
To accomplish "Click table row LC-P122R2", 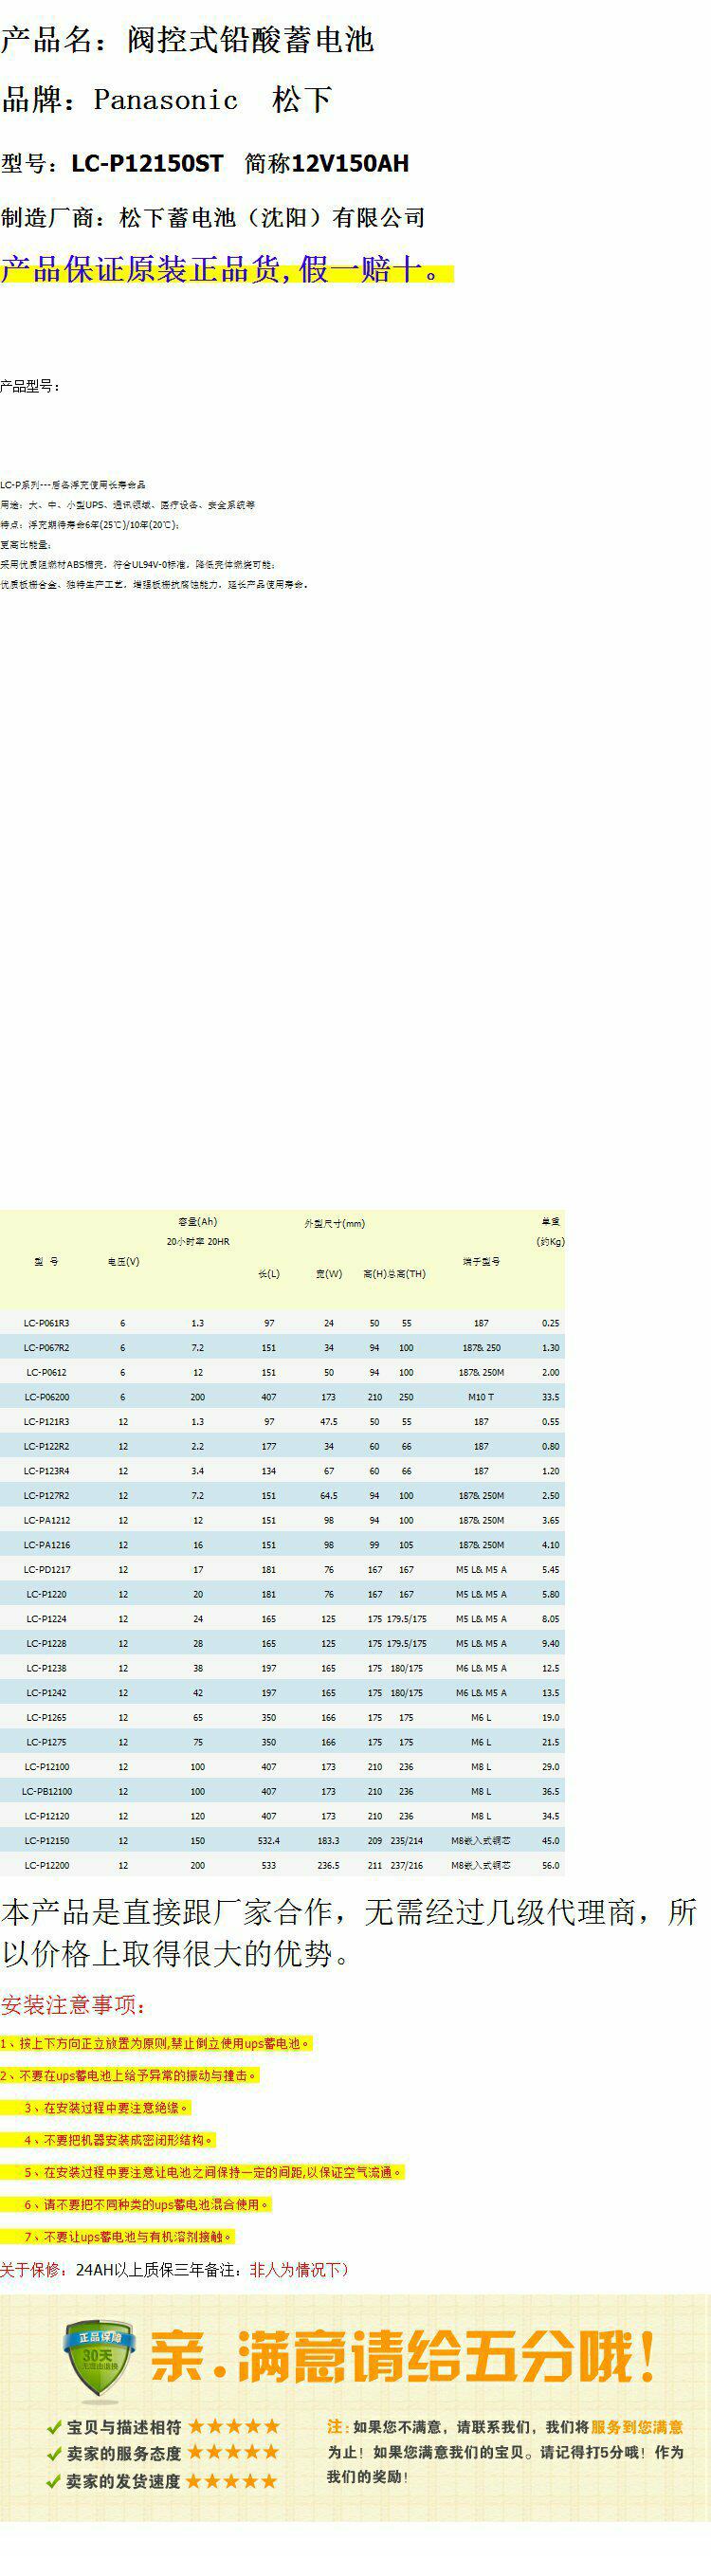I will coord(282,1446).
